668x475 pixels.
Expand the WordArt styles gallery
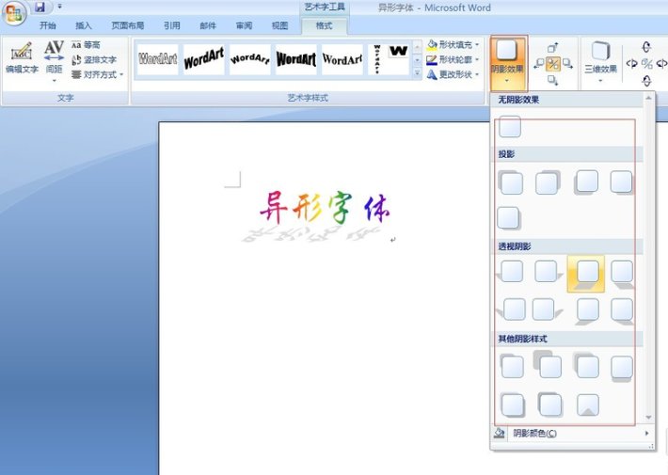418,73
